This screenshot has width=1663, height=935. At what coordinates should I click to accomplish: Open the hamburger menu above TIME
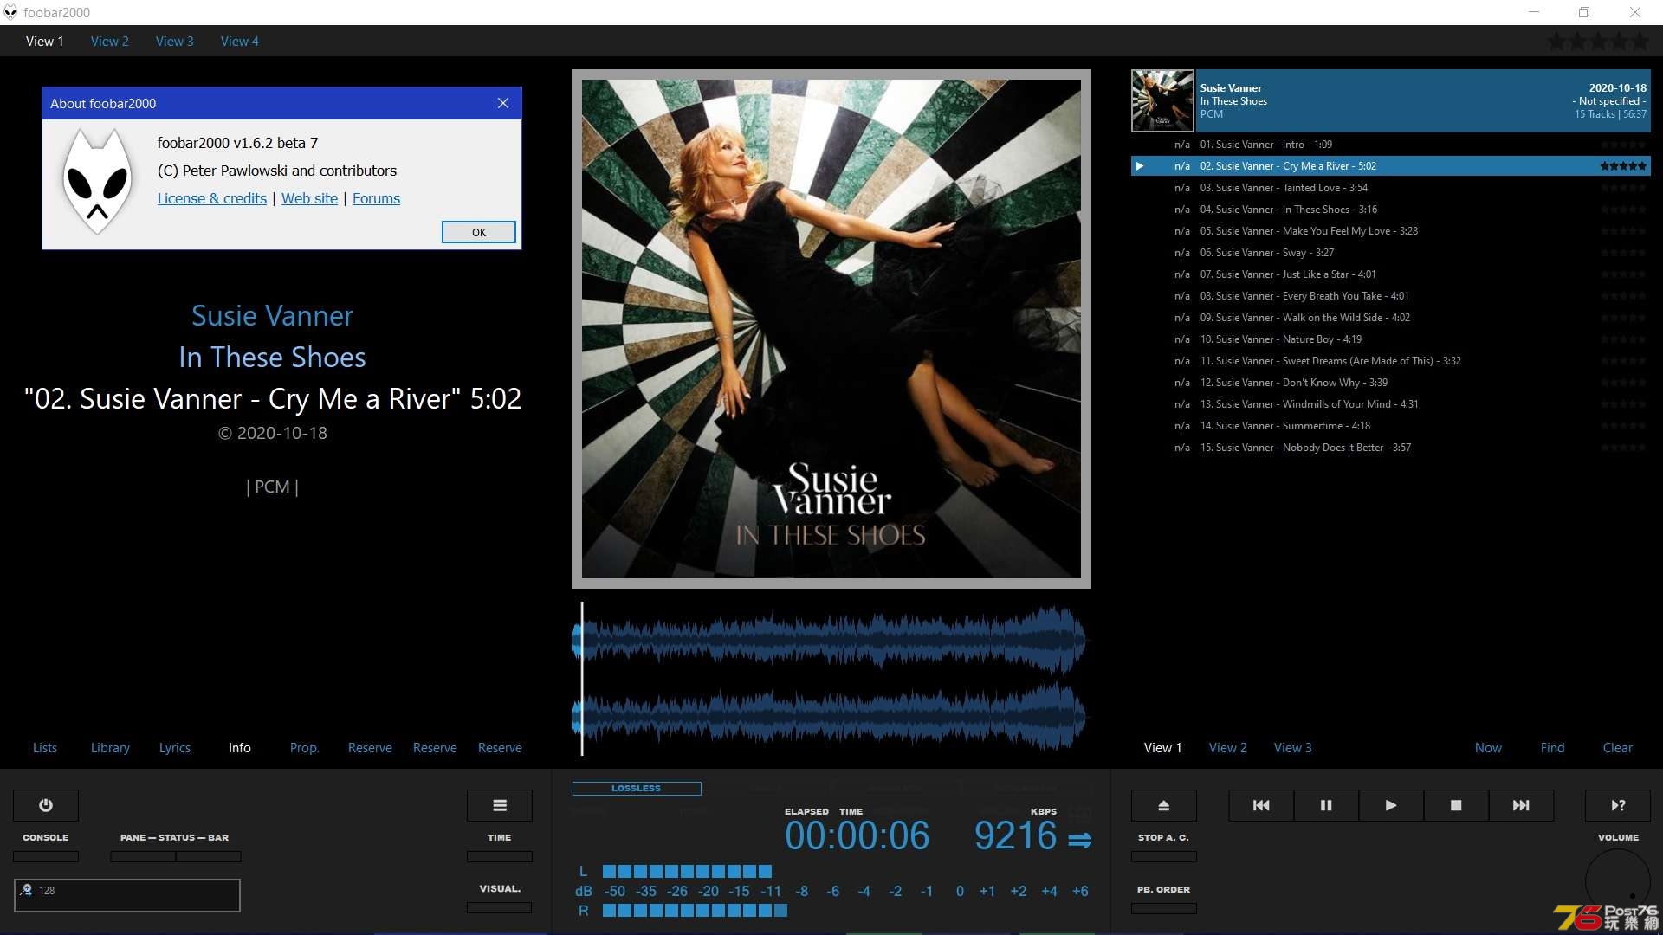(x=500, y=805)
